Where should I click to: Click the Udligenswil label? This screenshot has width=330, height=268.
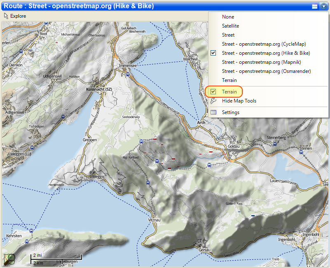pyautogui.click(x=52, y=76)
